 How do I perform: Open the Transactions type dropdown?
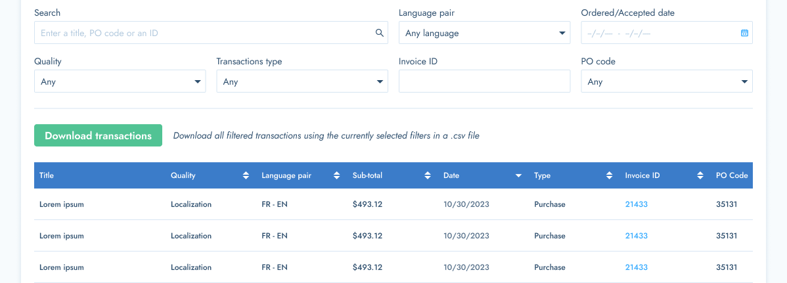(x=302, y=81)
